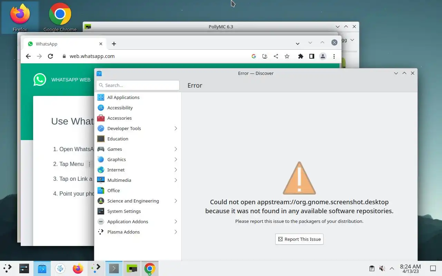This screenshot has width=442, height=276.
Task: Open a new tab in Chrome
Action: (x=114, y=44)
